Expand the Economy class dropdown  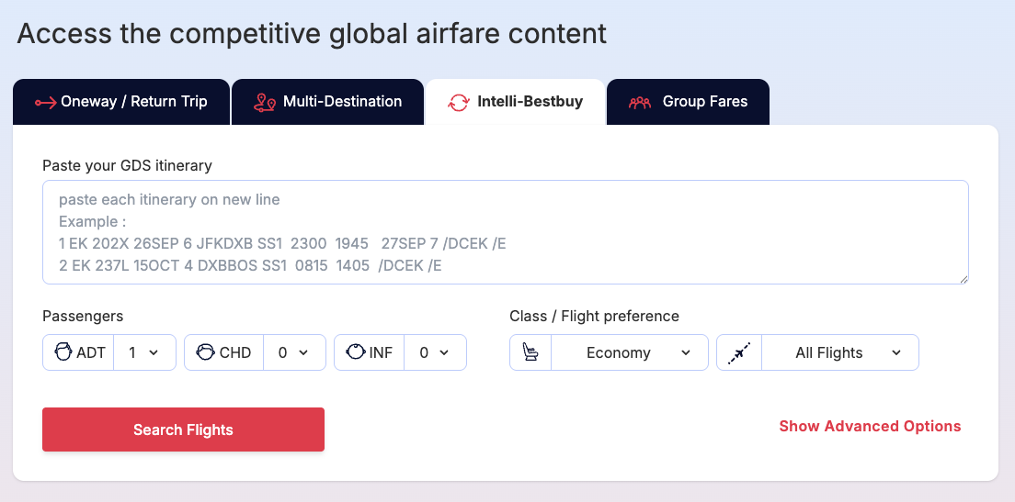629,352
